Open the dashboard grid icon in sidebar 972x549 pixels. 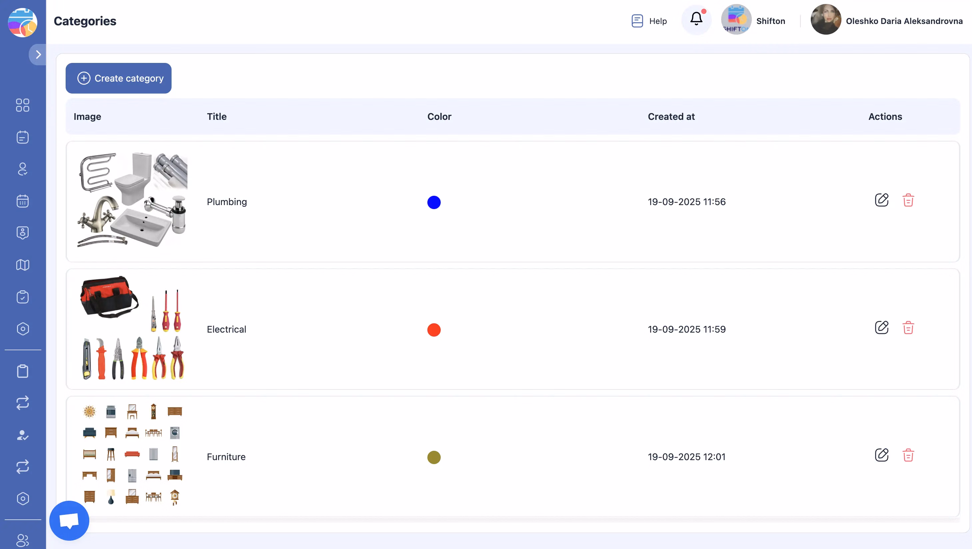coord(23,105)
